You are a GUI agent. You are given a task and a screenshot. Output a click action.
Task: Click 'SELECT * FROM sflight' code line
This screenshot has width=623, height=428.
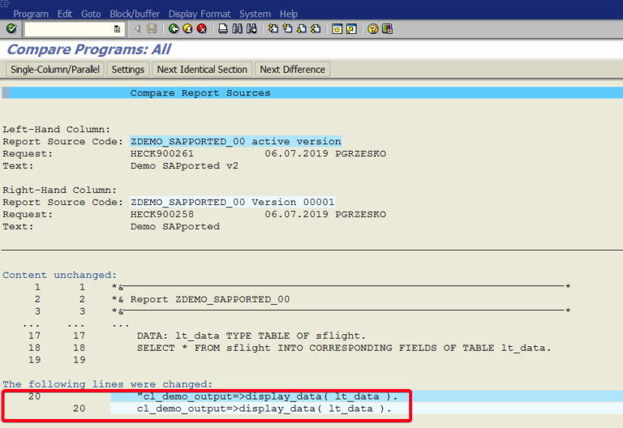344,349
